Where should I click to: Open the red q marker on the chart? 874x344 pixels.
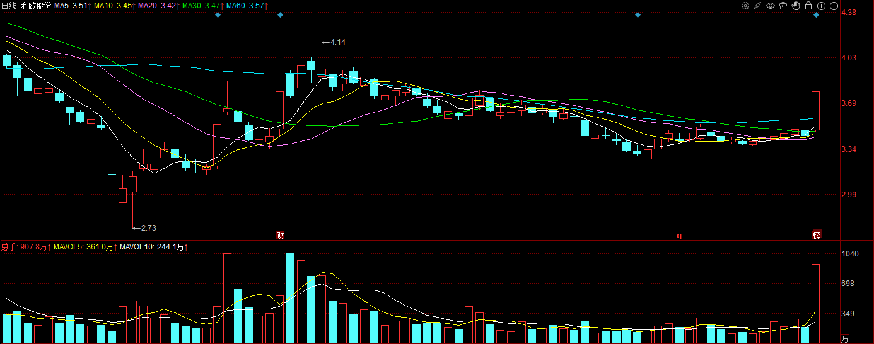pyautogui.click(x=679, y=236)
